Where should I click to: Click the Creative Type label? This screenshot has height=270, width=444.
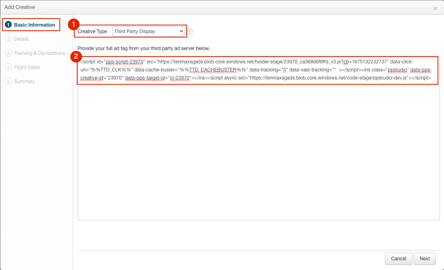[x=92, y=31]
